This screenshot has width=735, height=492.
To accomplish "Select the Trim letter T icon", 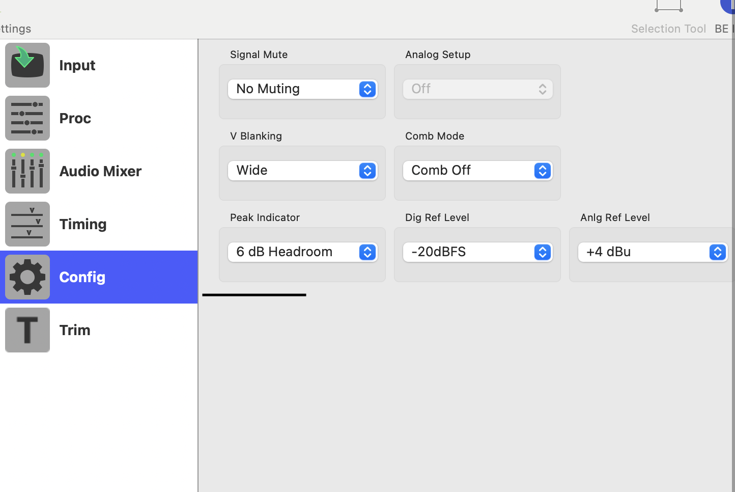I will tap(27, 330).
